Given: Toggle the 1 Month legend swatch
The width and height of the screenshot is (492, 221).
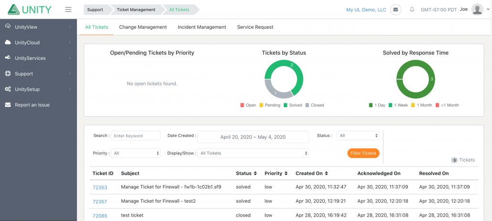Looking at the screenshot, I should 413,105.
